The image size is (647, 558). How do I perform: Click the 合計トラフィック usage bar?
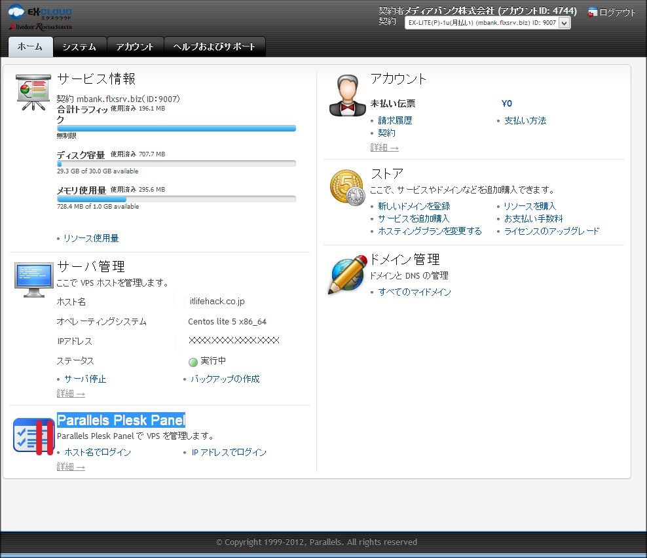176,128
